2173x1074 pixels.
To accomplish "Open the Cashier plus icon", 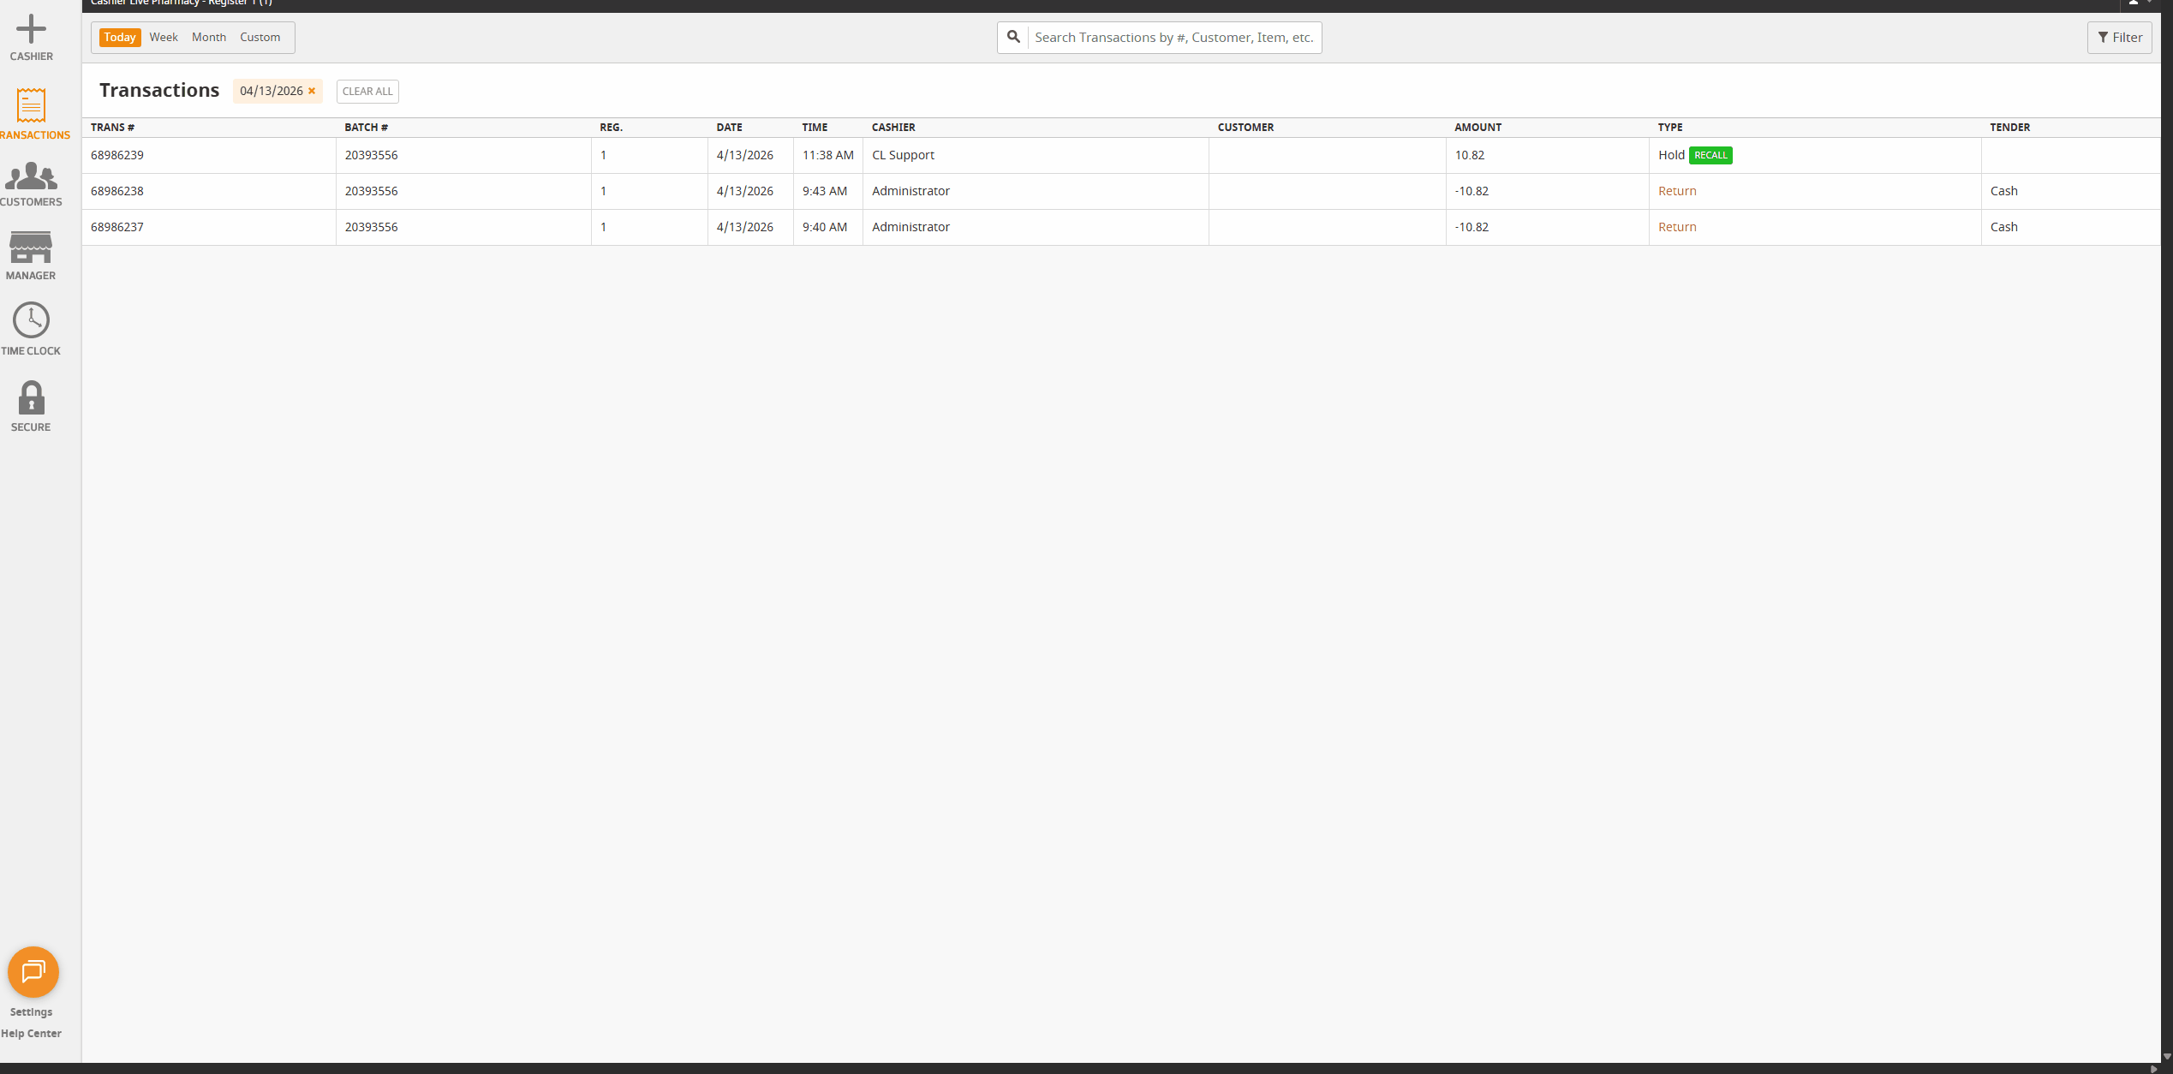I will (31, 30).
